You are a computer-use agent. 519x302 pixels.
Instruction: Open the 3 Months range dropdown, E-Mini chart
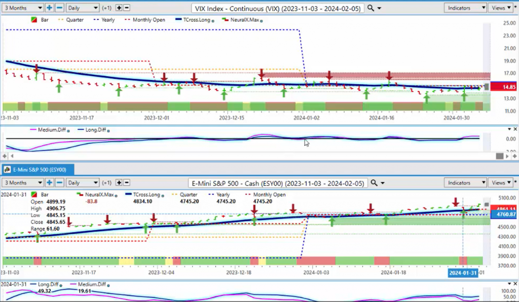pos(22,182)
